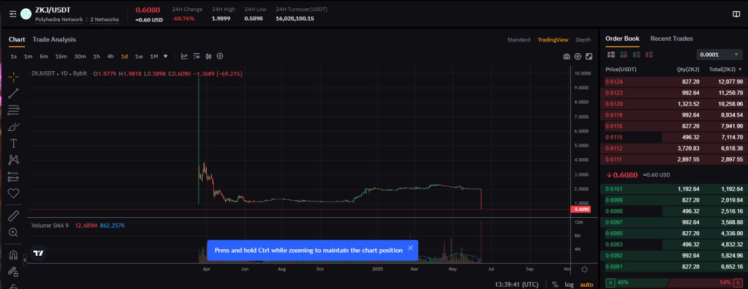This screenshot has height=289, width=748.
Task: Set timeframe to 15m
Action: click(x=61, y=57)
